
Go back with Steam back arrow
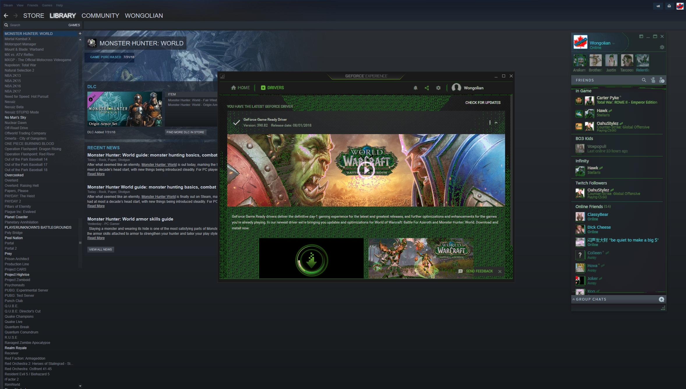click(6, 16)
